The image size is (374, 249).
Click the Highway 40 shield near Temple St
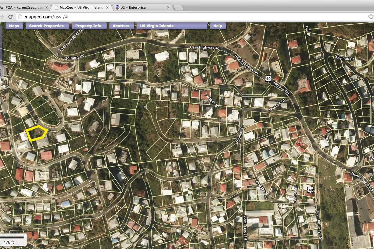click(310, 190)
